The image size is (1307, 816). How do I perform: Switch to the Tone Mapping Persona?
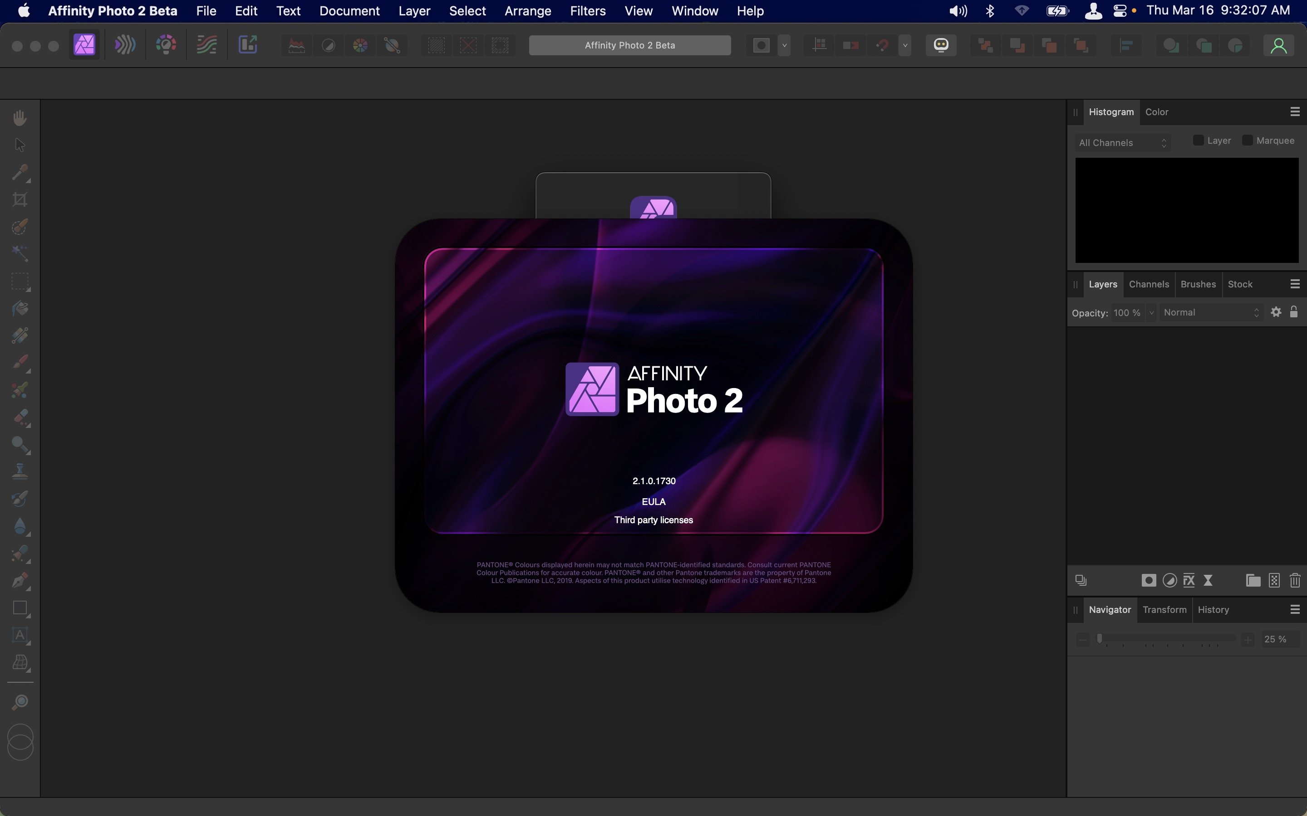click(x=206, y=45)
